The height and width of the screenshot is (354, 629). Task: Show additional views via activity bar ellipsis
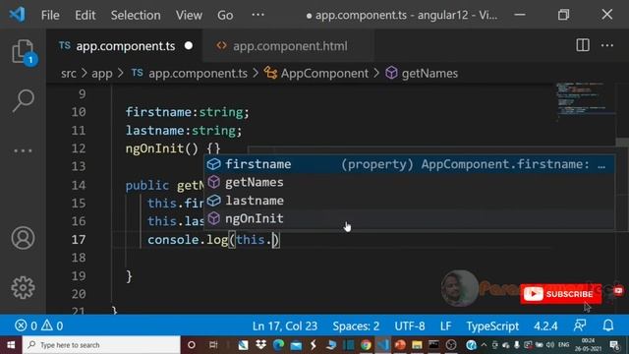[23, 150]
